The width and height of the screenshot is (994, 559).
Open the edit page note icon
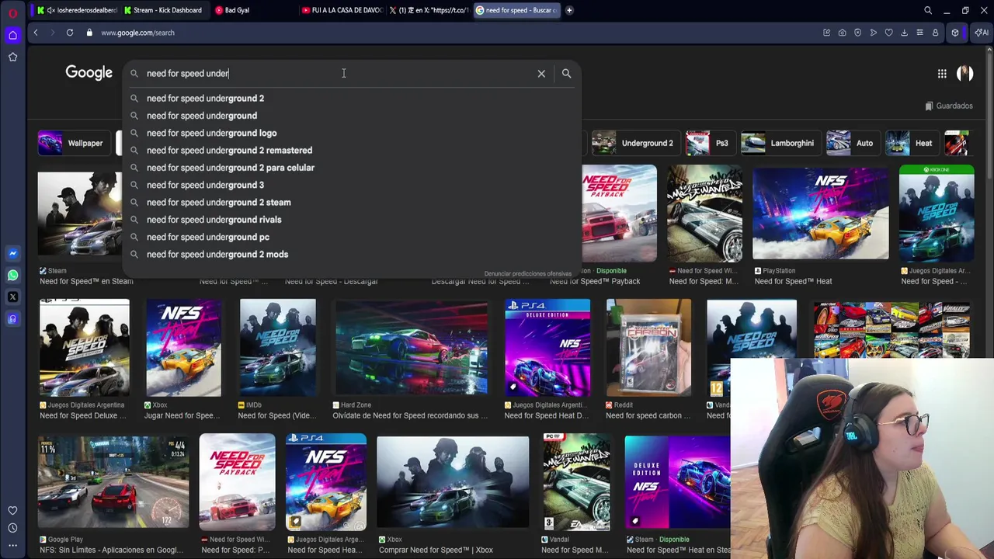[826, 33]
